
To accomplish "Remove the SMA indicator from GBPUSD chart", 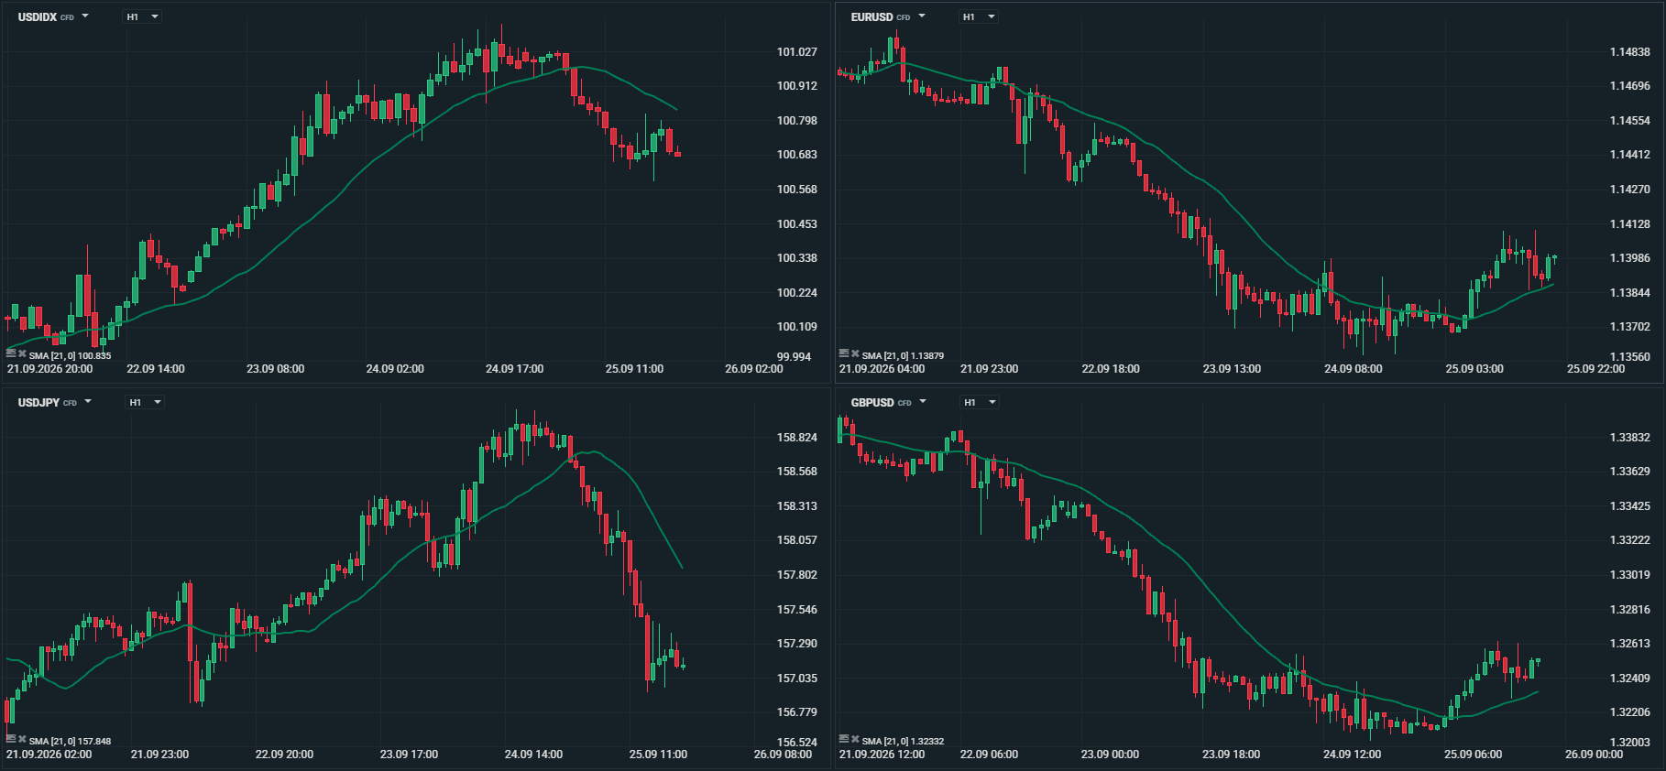I will [x=856, y=739].
